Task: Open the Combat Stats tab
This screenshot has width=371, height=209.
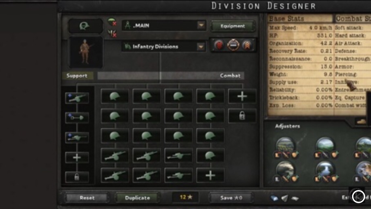Action: 353,19
